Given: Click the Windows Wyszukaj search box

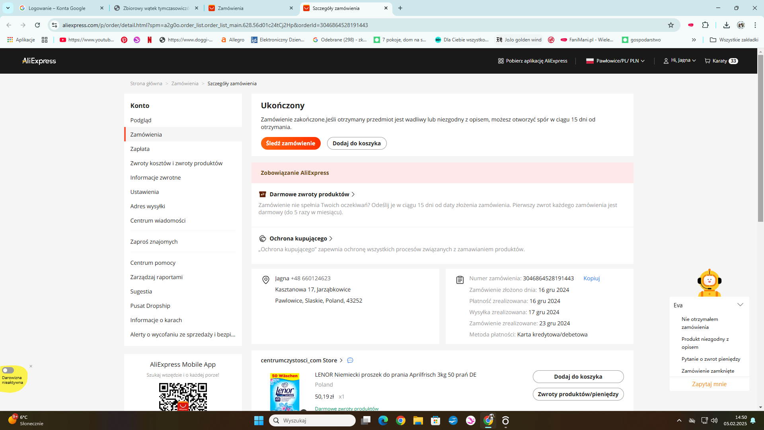Looking at the screenshot, I should tap(312, 420).
